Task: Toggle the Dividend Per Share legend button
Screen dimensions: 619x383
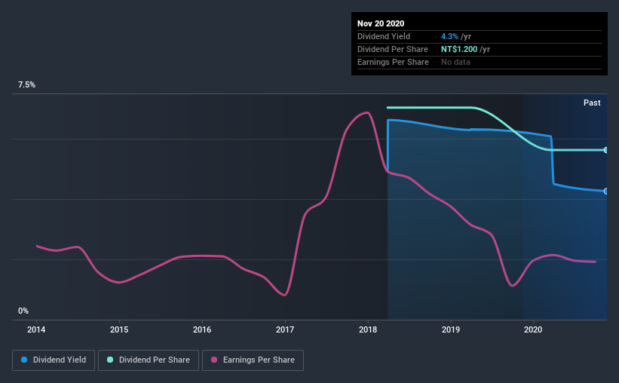Action: pos(149,360)
